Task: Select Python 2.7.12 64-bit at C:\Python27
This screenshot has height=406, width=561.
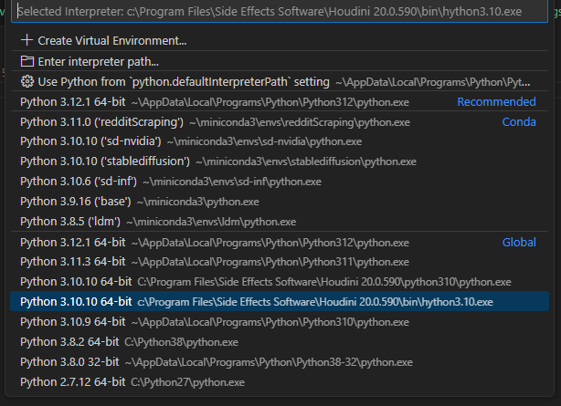Action: point(280,382)
